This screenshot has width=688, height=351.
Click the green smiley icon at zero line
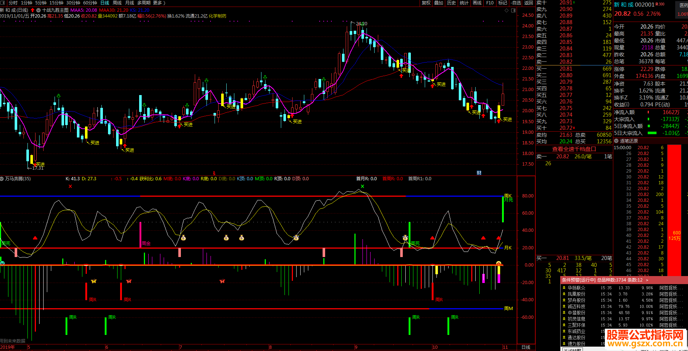(2, 263)
